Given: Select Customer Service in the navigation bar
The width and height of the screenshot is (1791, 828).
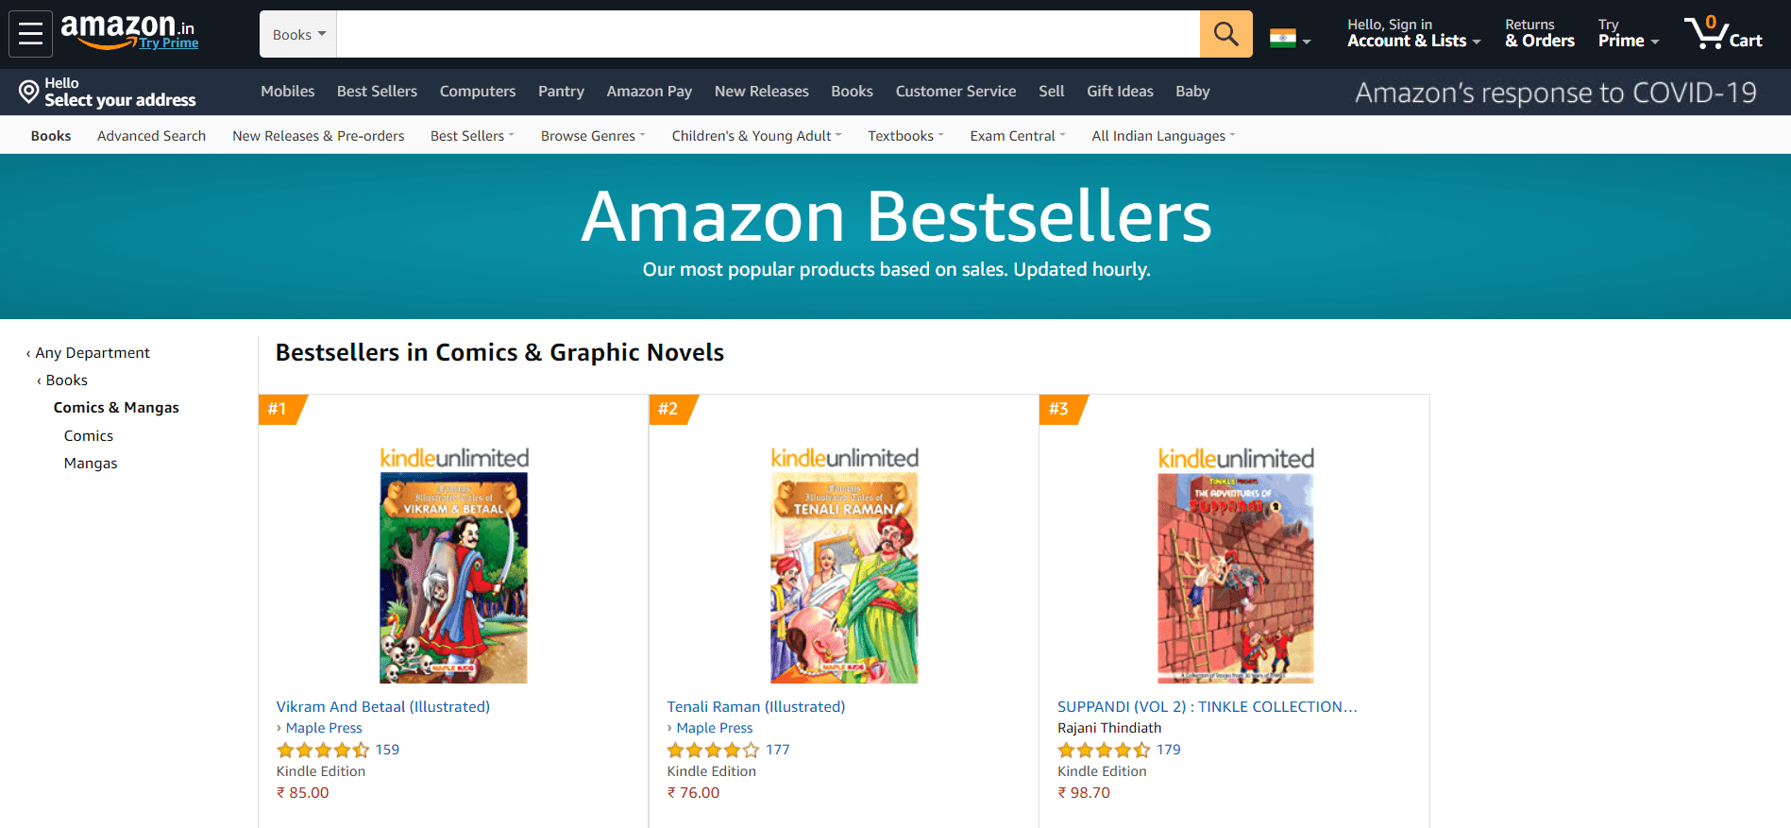Looking at the screenshot, I should (955, 91).
